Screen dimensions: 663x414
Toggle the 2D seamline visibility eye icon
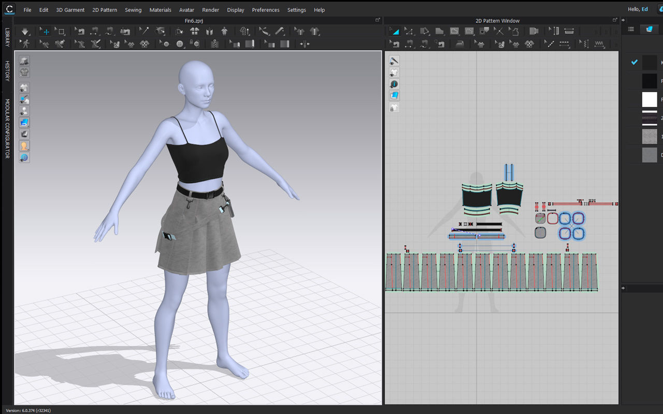click(x=394, y=61)
